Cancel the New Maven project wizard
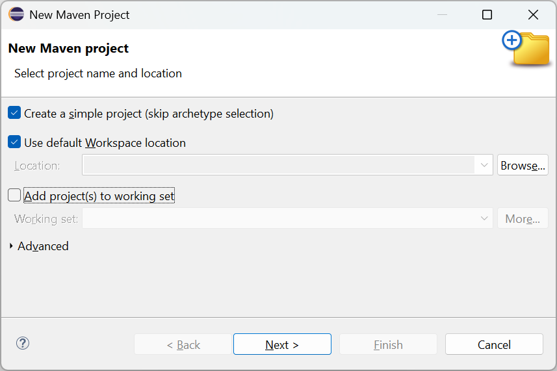557x371 pixels. [494, 344]
